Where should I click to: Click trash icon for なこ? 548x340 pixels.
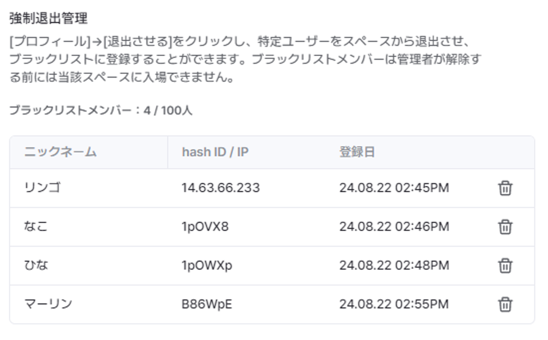pos(505,227)
